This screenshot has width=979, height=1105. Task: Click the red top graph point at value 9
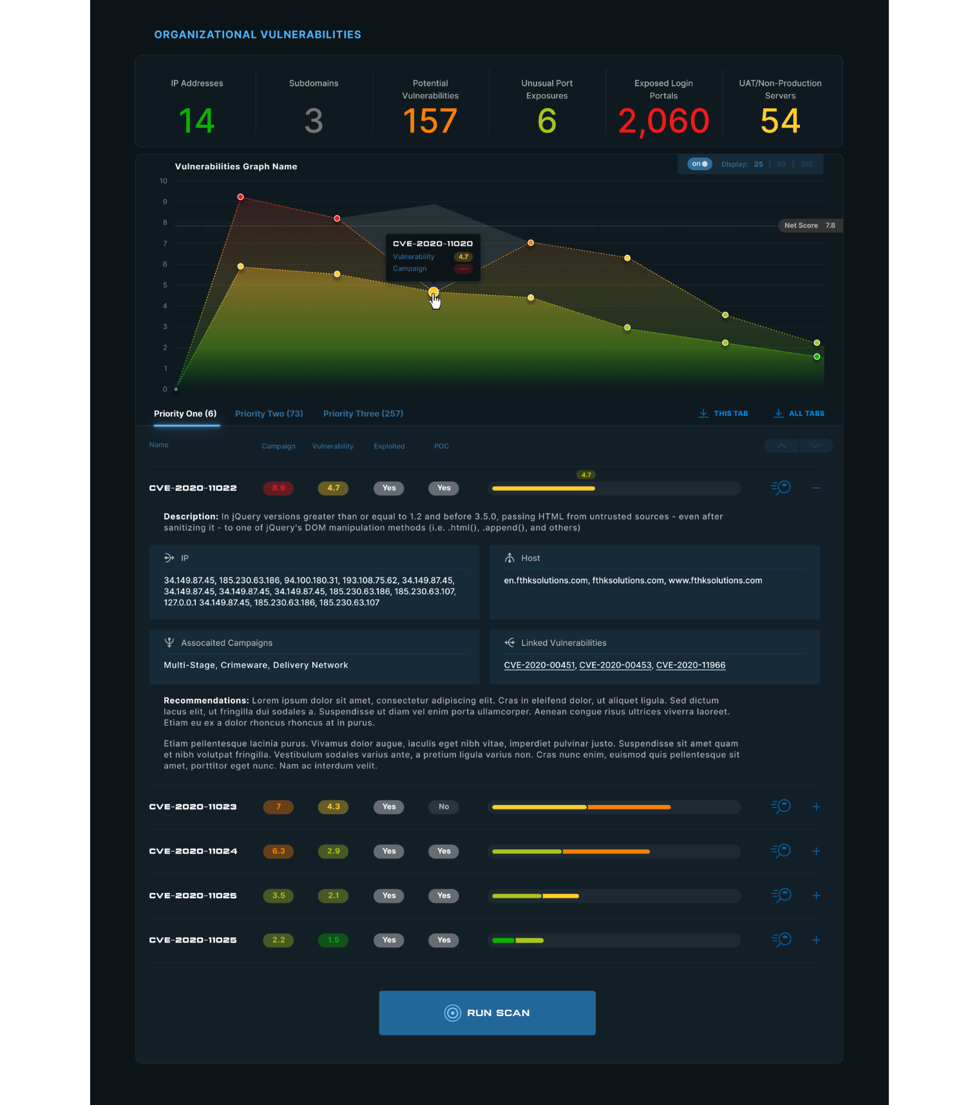tap(240, 197)
